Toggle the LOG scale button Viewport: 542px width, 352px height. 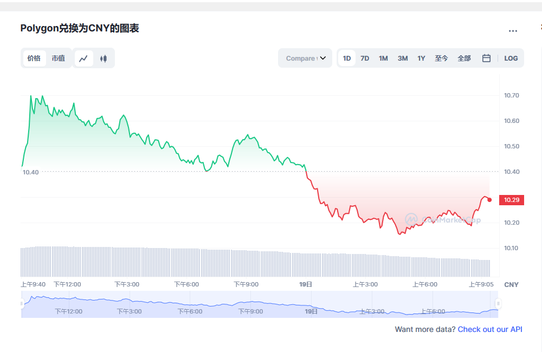point(511,58)
